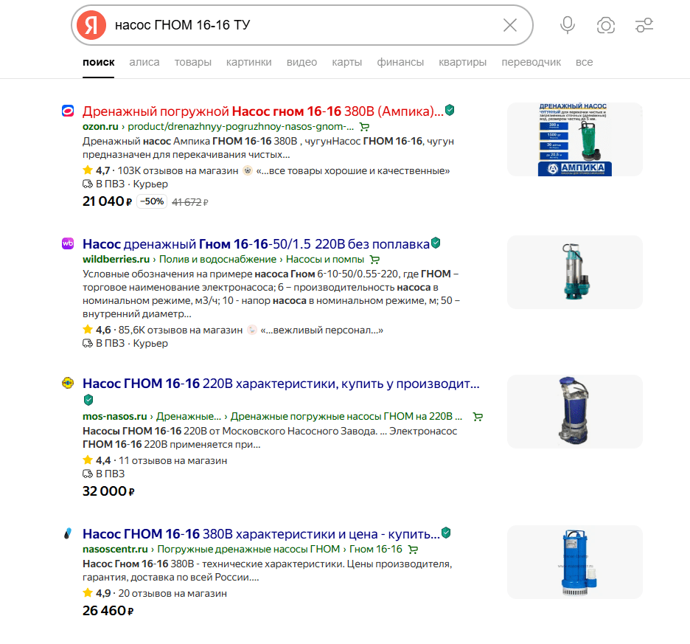The height and width of the screenshot is (644, 690).
Task: Open search settings sliders icon
Action: (x=644, y=26)
